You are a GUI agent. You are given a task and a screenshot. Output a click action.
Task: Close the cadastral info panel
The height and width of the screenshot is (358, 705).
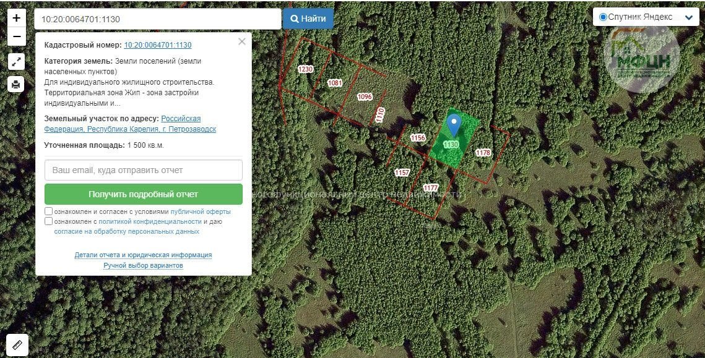[x=242, y=42]
